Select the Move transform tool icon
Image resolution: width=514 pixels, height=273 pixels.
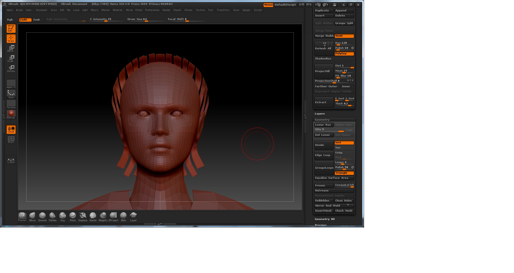[11, 48]
